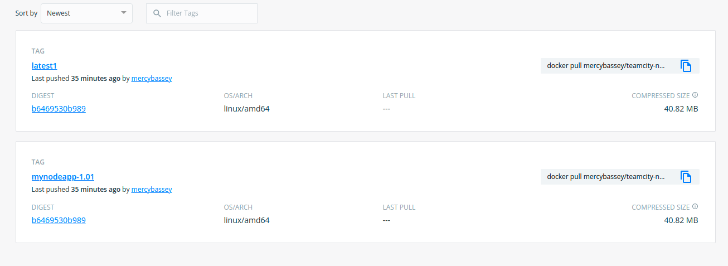Open digest b6469530b989 for latest1
Screen dimensions: 728x266
(59, 109)
